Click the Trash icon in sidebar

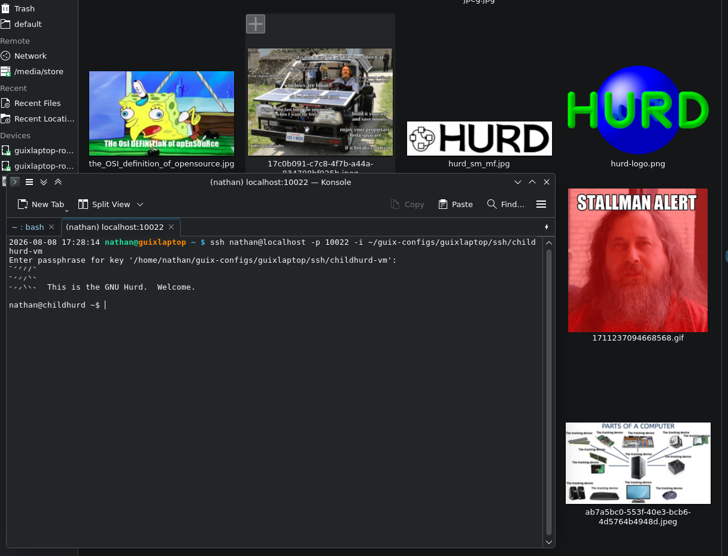coord(5,8)
